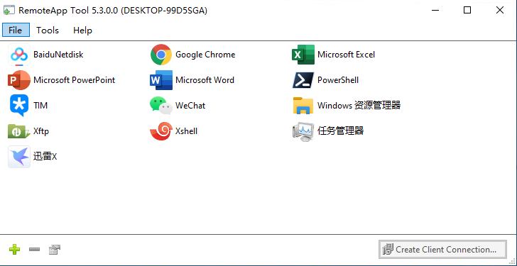
Task: Select the Google Chrome icon
Action: (161, 55)
